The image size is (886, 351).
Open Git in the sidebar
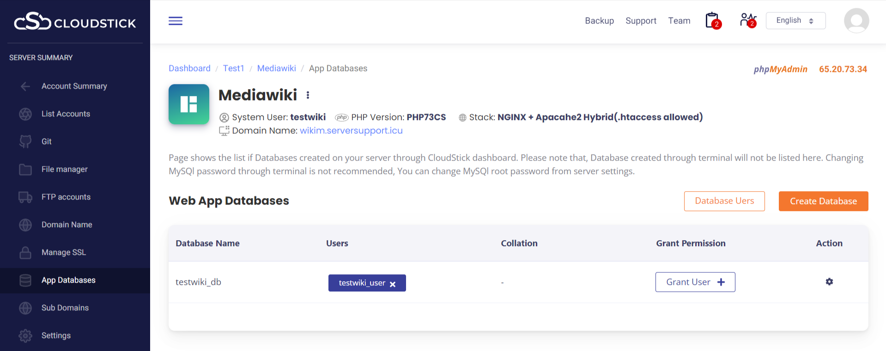[x=47, y=142]
